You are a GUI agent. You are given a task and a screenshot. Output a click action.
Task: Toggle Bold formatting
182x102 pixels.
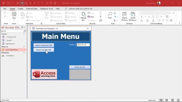click(142, 17)
